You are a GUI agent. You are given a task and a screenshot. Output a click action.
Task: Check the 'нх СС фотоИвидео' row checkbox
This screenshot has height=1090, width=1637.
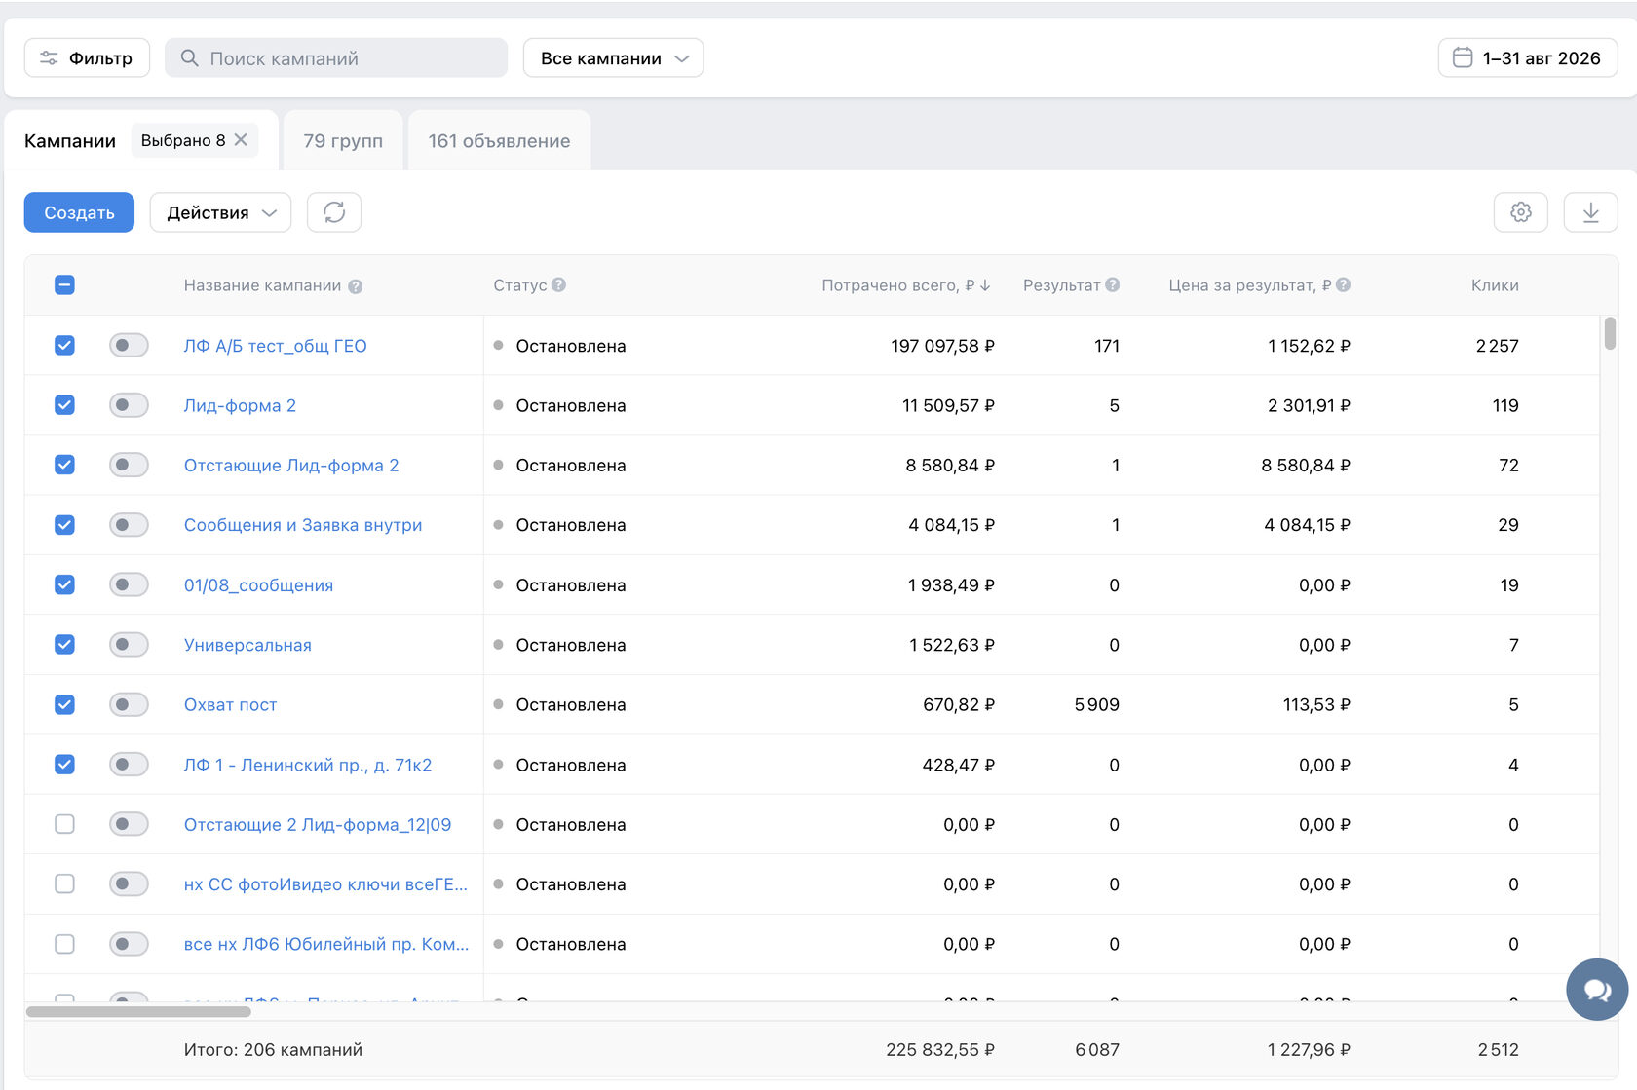coord(64,883)
